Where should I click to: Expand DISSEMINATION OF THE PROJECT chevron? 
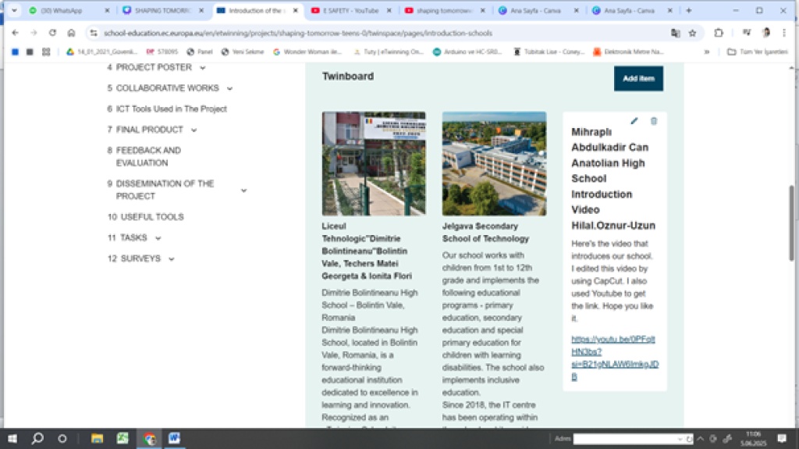pos(243,191)
